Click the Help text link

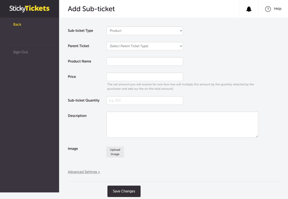click(x=278, y=9)
